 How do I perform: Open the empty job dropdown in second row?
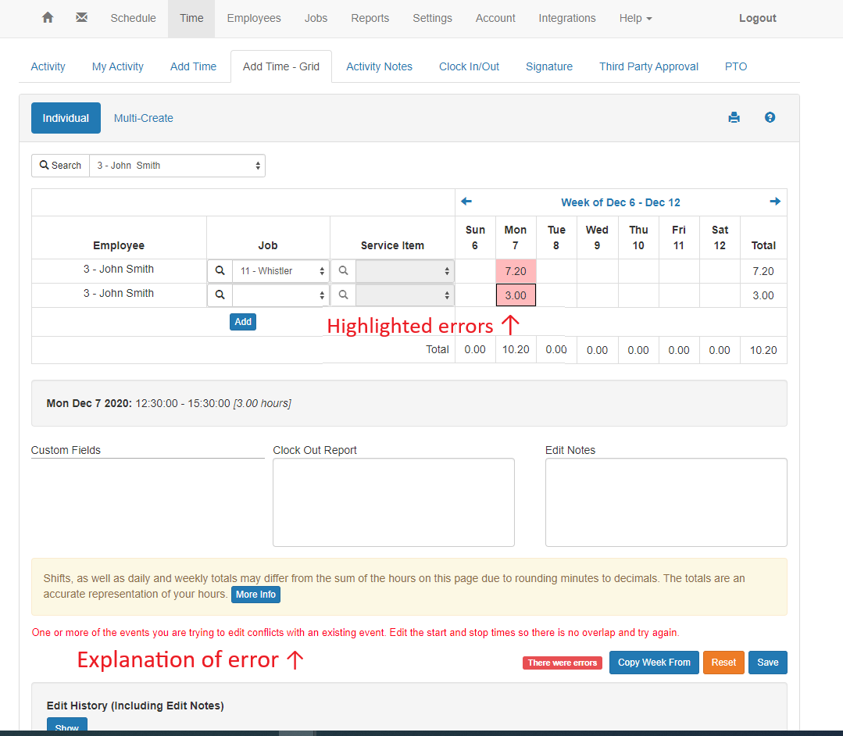280,295
